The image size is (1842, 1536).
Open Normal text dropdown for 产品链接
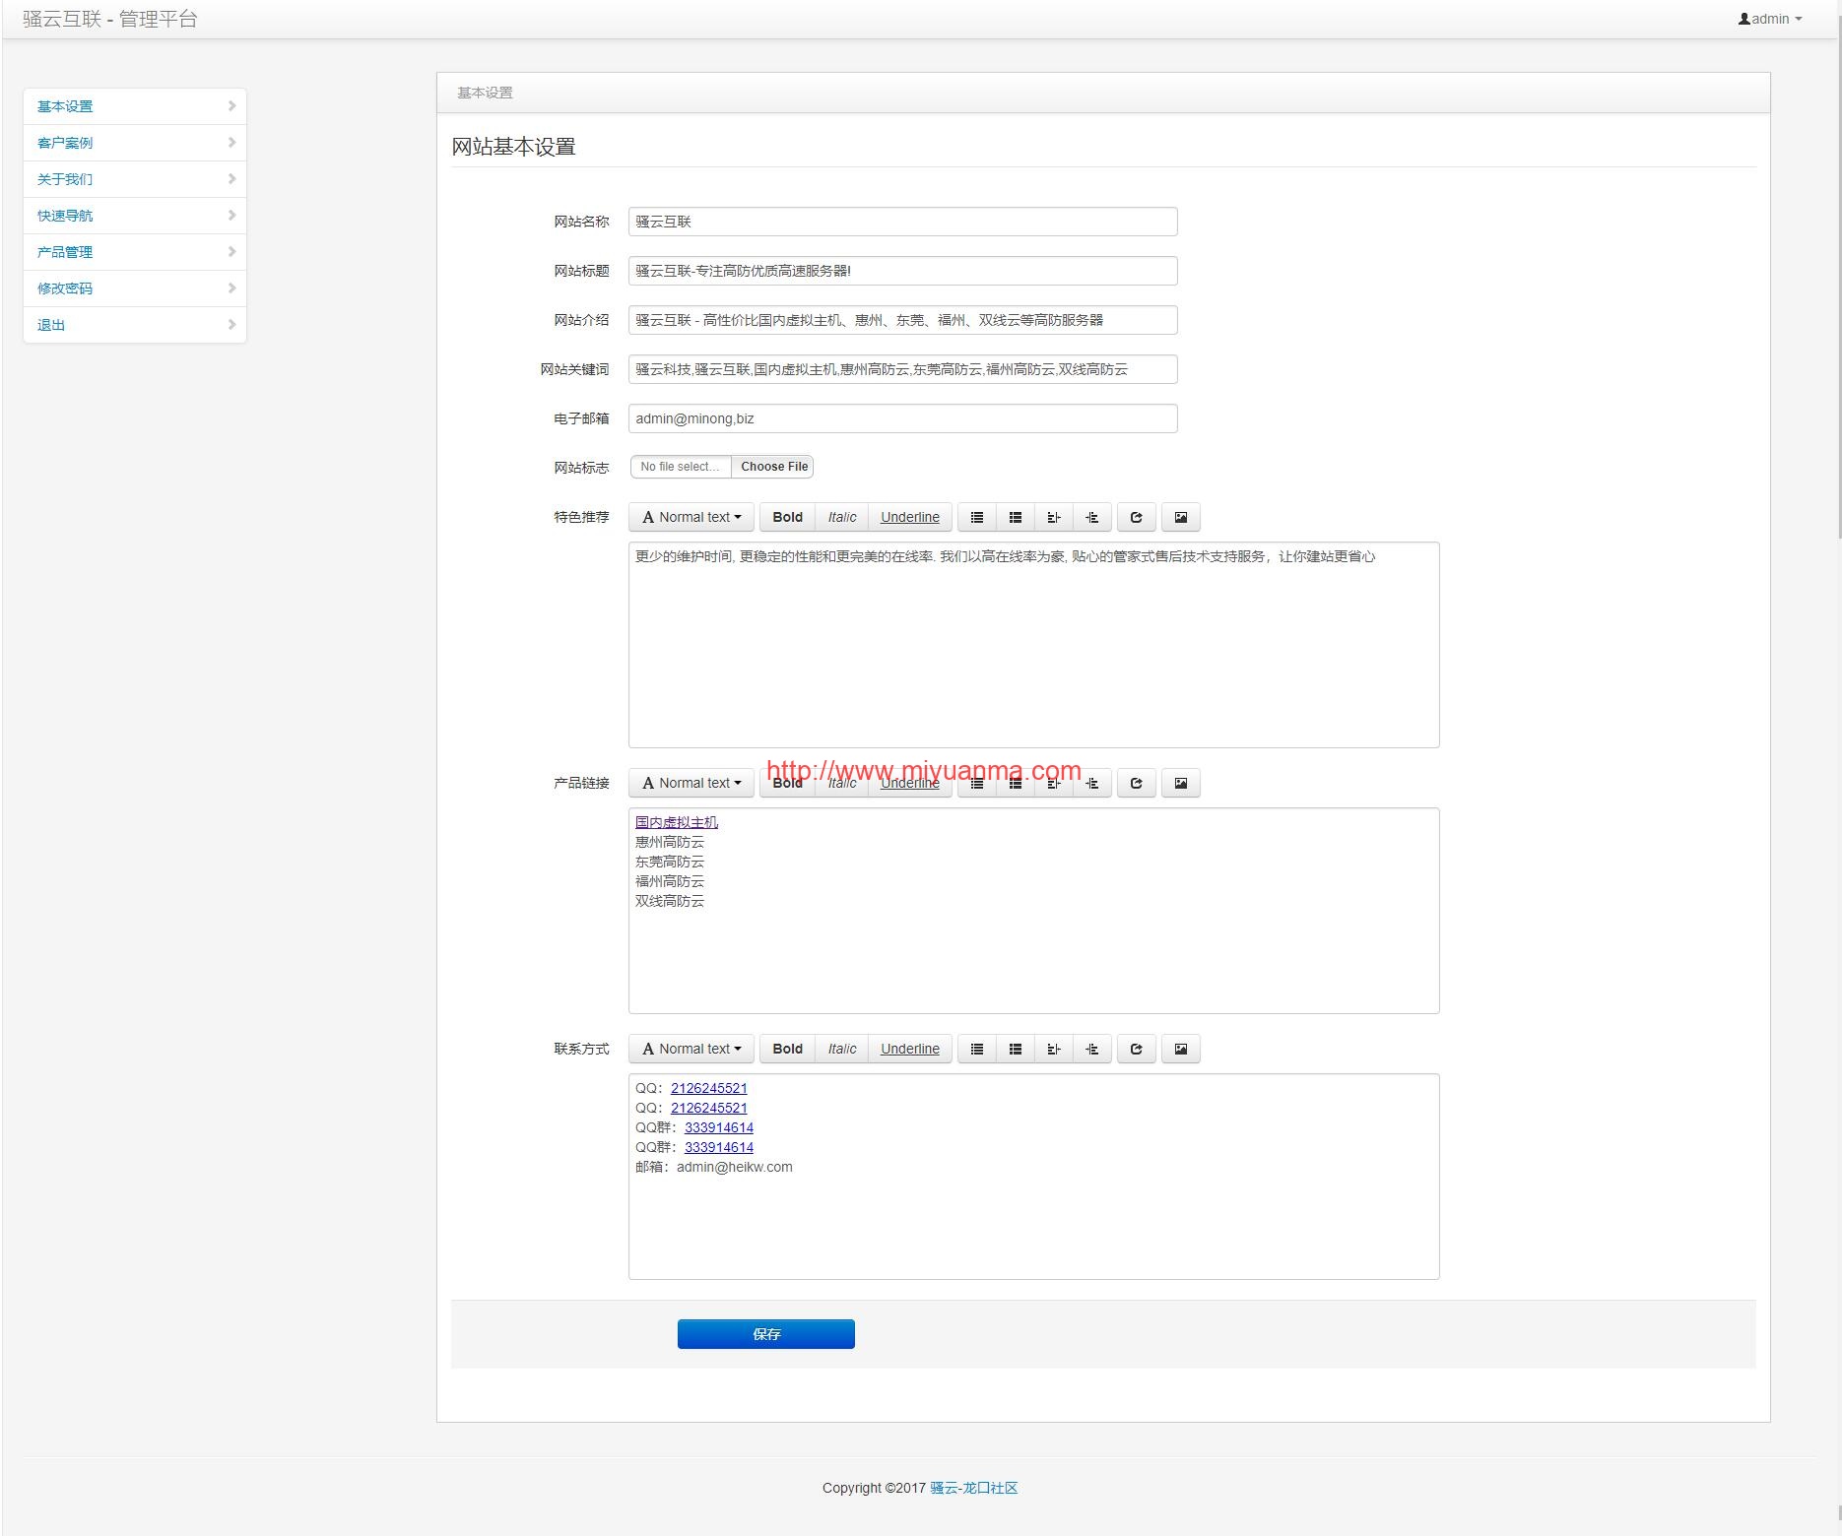point(691,783)
